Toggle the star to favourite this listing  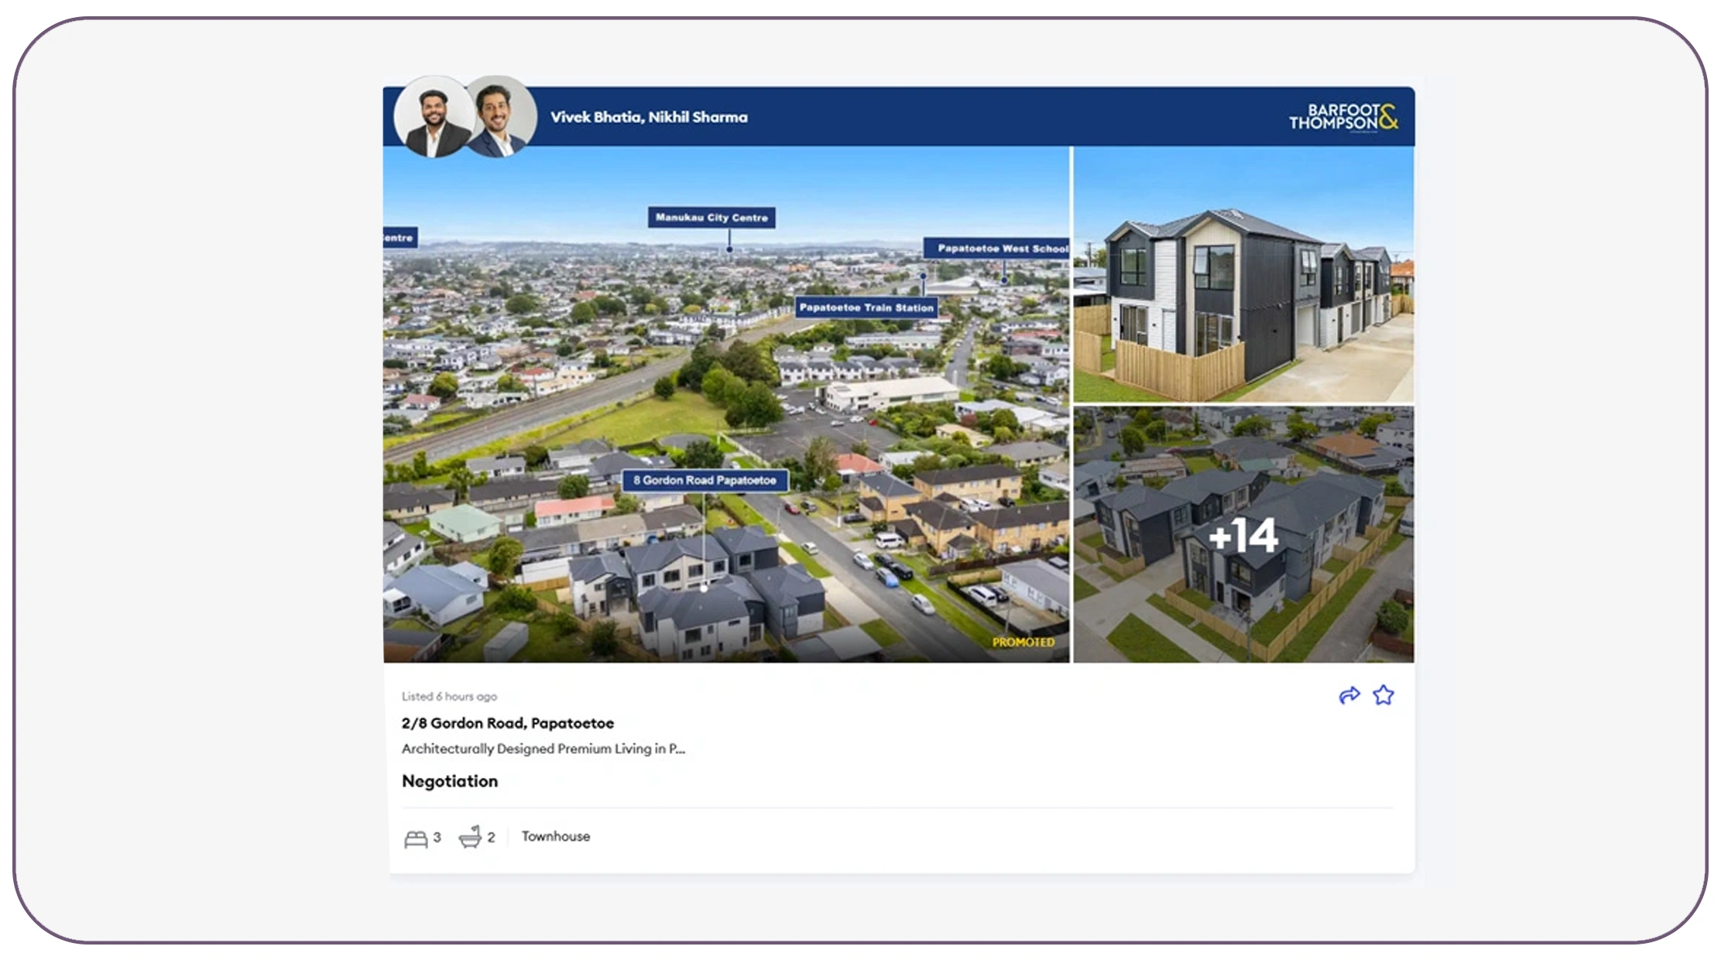(1385, 695)
